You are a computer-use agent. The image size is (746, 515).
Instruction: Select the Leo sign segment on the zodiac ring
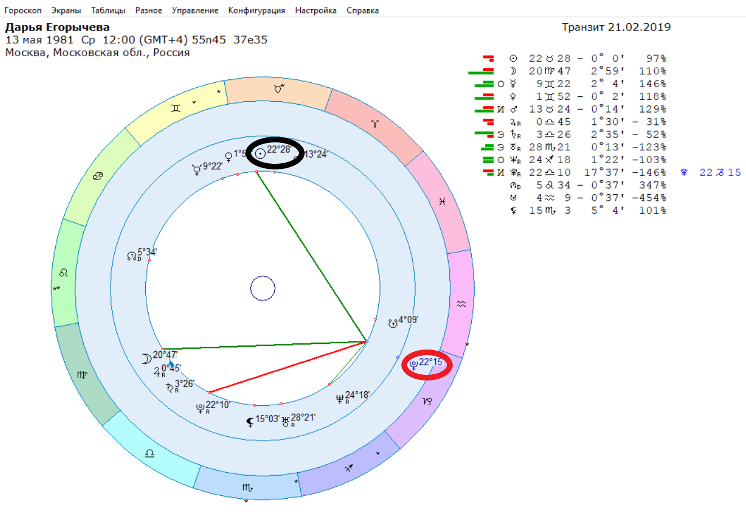[x=64, y=273]
